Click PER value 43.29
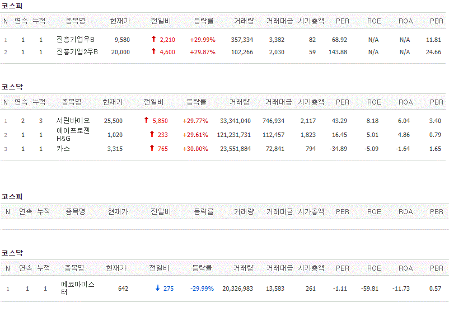The width and height of the screenshot is (449, 312). (339, 121)
